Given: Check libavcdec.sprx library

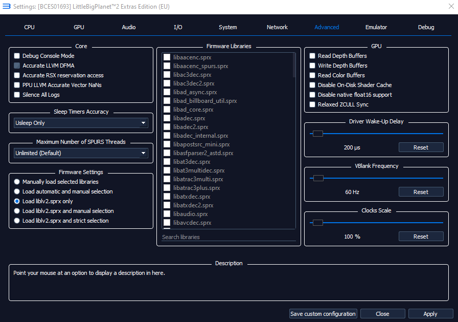Looking at the screenshot, I should tap(167, 223).
